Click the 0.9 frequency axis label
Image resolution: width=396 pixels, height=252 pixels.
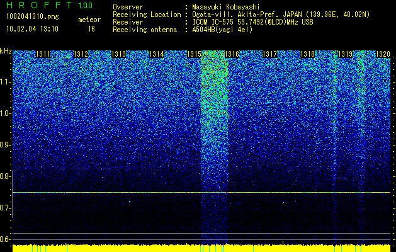tap(5, 145)
